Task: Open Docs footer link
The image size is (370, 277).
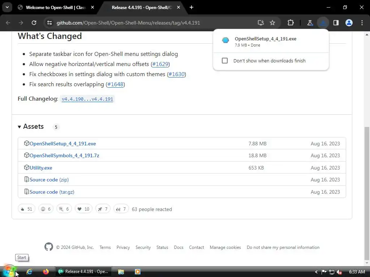Action: pyautogui.click(x=178, y=247)
